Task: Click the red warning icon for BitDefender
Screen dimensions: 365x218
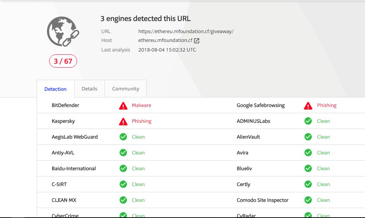Action: (x=123, y=106)
